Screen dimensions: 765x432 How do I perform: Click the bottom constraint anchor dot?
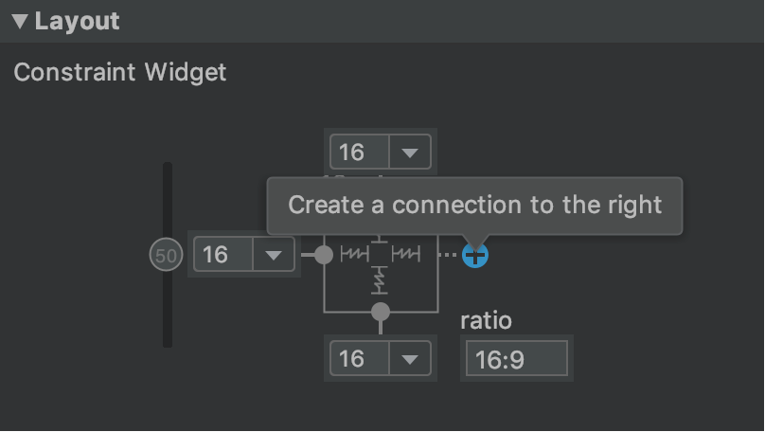click(381, 312)
